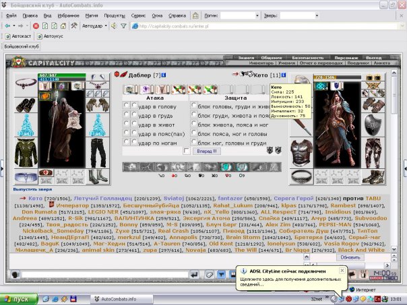Image resolution: width=407 pixels, height=305 pixels.
Task: Click the green filter funnel icon
Action: click(x=123, y=26)
